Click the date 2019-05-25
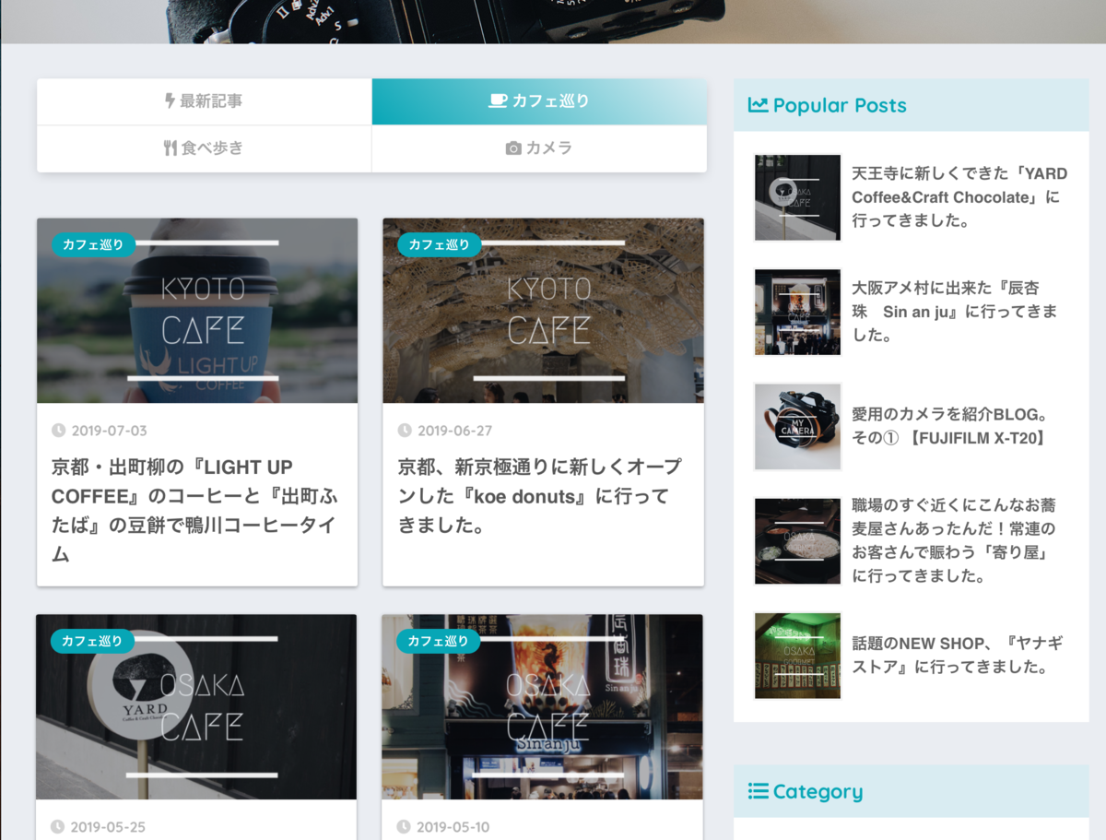This screenshot has width=1106, height=840. (108, 827)
